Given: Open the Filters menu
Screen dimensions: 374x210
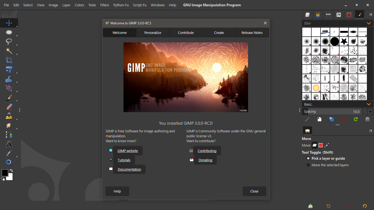Looking at the screenshot, I should 105,5.
